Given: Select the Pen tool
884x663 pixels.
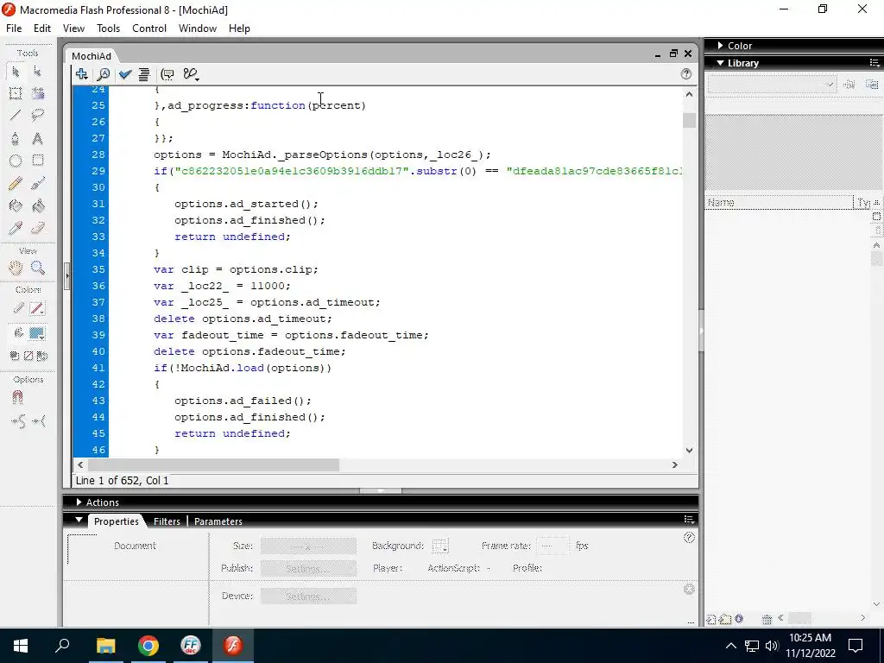Looking at the screenshot, I should (16, 139).
